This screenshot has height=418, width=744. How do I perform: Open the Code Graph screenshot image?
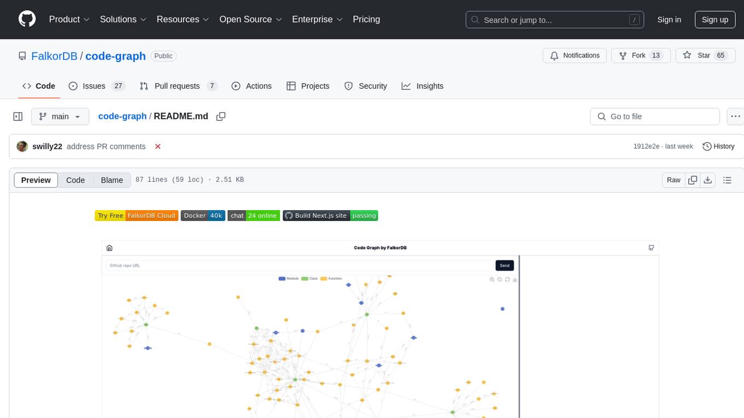pyautogui.click(x=380, y=329)
